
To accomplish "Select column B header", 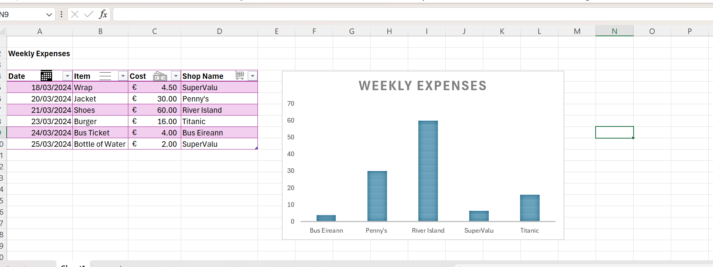I will tap(100, 31).
